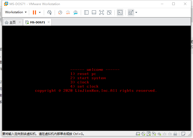Screen dimensions: 193x138
Task: Switch to Unity mode icon
Action: click(109, 12)
